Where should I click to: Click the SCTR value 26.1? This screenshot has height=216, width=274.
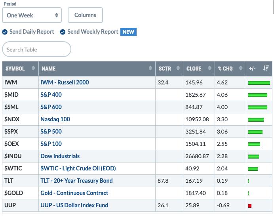tap(163, 205)
